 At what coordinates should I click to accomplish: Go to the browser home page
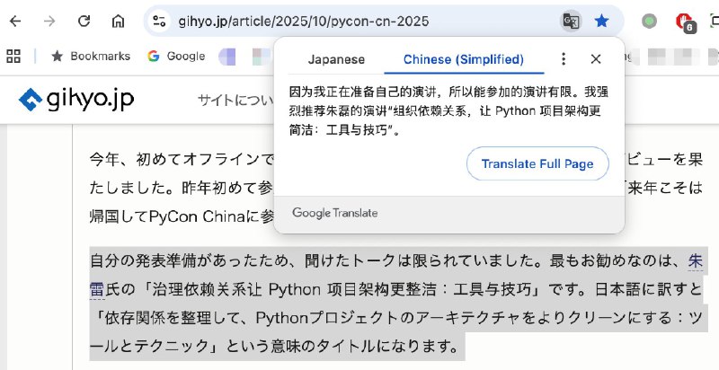pos(118,21)
